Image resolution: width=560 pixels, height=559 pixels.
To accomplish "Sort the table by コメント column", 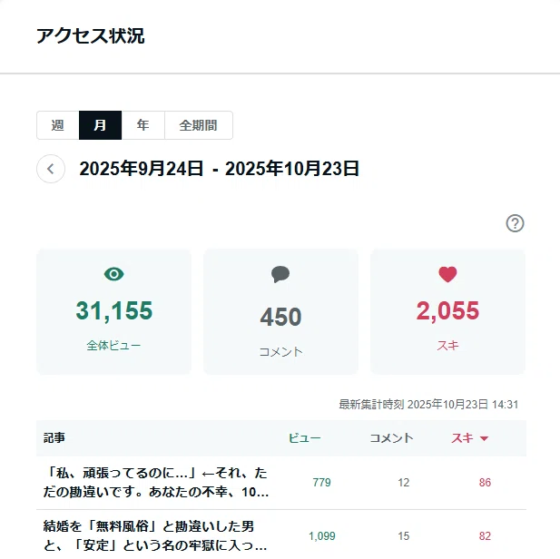I will pos(391,438).
